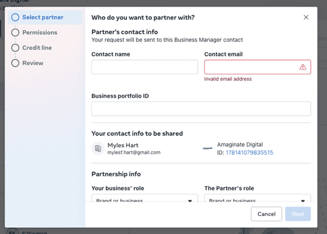Screen dimensions: 327x234
Task: Click the Next button
Action: pos(298,214)
